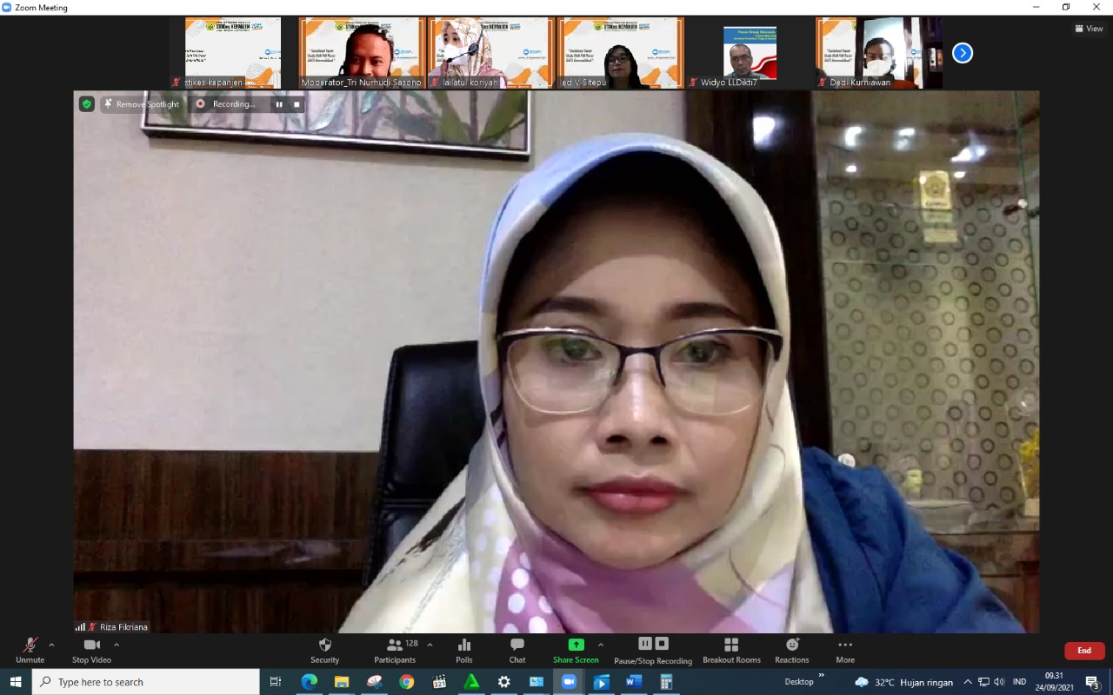
Task: Open the View layout menu
Action: tap(1089, 29)
